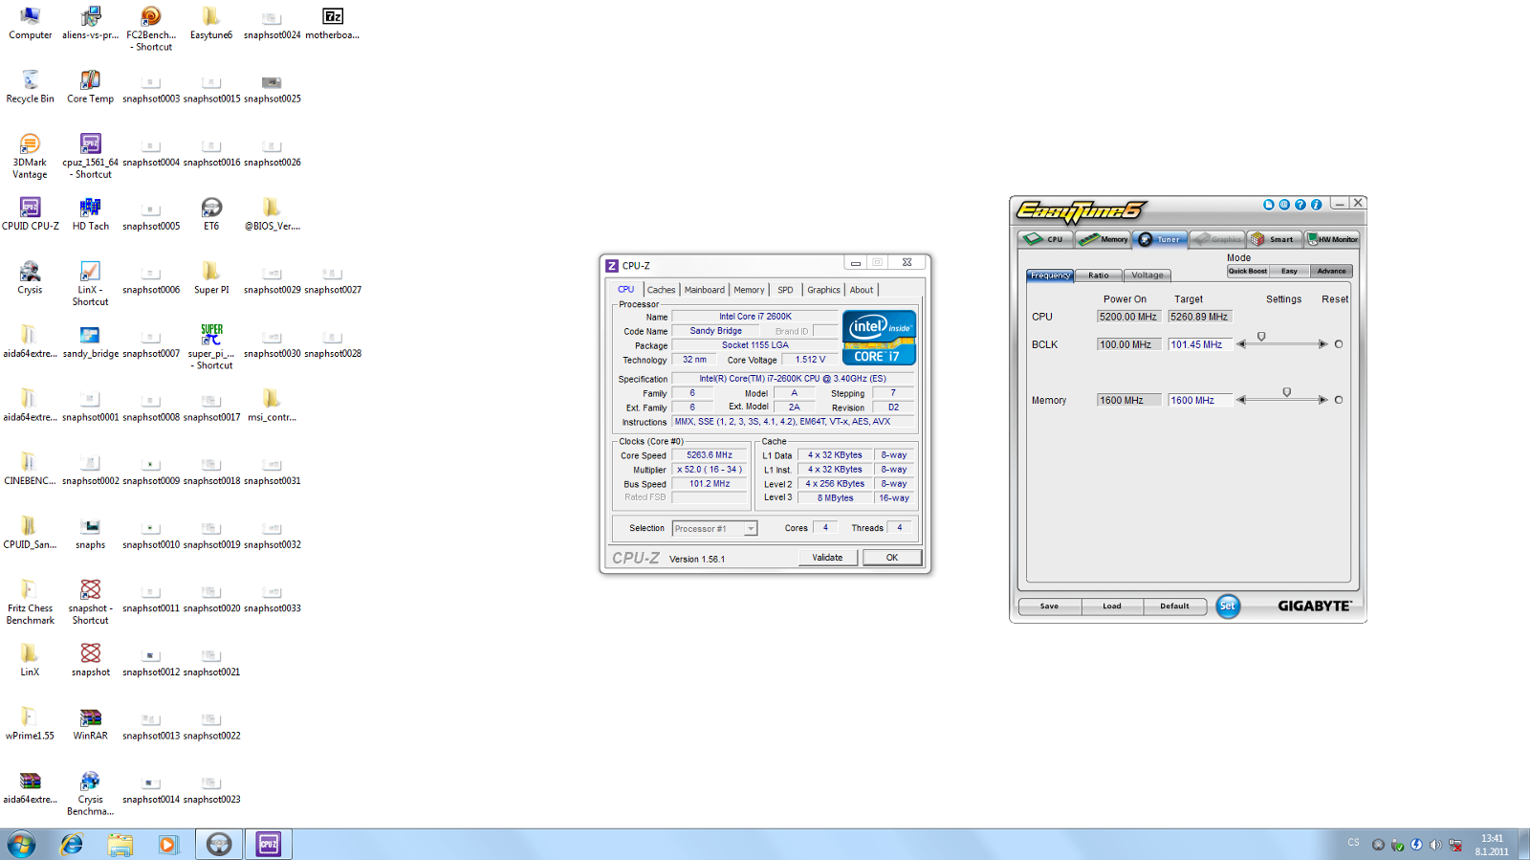This screenshot has height=860, width=1530.
Task: Open the 3DMark Vantage desktop icon
Action: click(x=30, y=157)
